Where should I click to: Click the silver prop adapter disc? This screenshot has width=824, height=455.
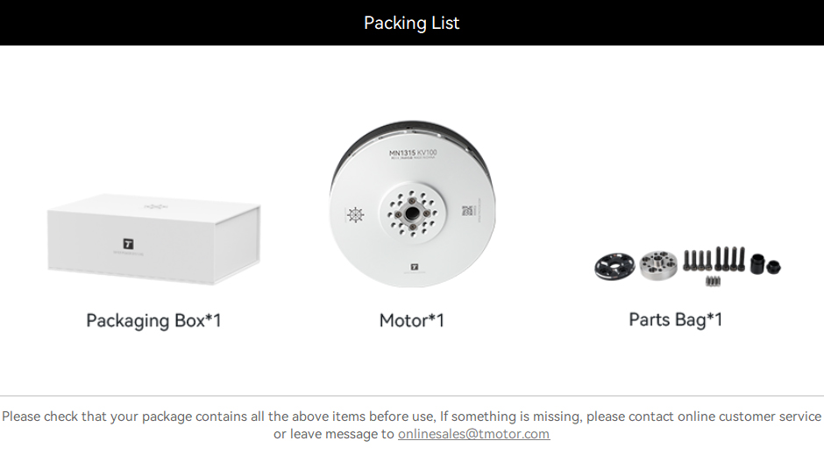(658, 265)
